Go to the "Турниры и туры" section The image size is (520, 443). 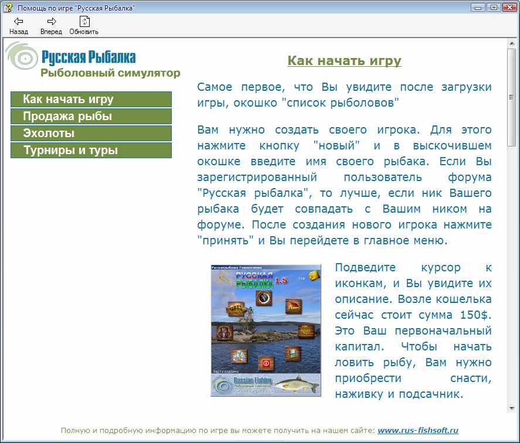click(x=91, y=151)
